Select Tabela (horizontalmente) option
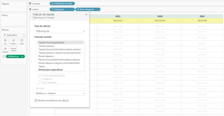The width and height of the screenshot is (224, 116). [x=60, y=43]
